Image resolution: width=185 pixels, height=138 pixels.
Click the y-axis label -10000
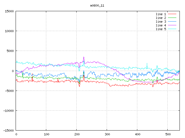pos(8,111)
